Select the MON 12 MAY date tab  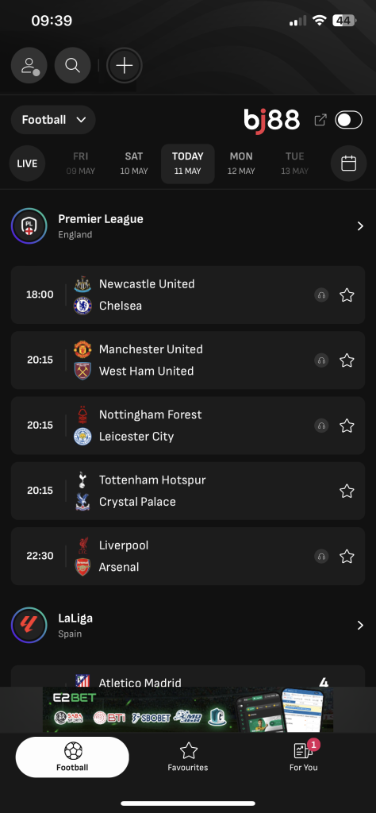pos(241,164)
